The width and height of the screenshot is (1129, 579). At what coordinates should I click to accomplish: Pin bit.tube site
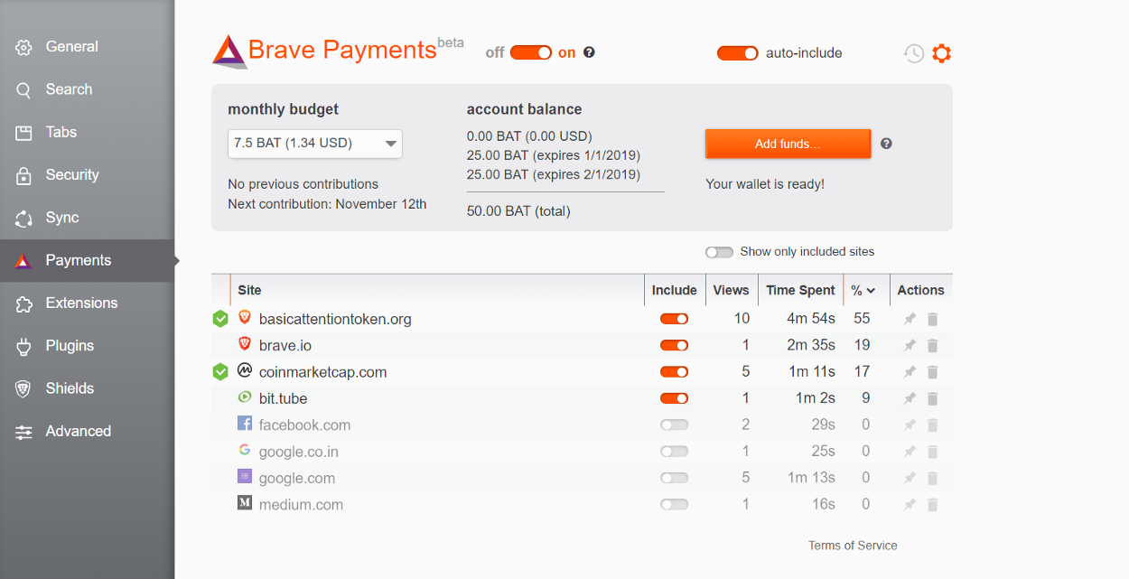[910, 398]
